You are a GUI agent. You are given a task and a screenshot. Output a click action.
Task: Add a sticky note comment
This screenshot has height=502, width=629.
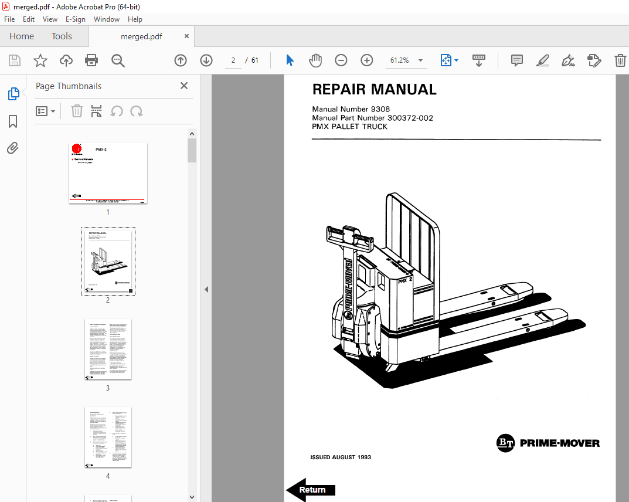click(516, 60)
